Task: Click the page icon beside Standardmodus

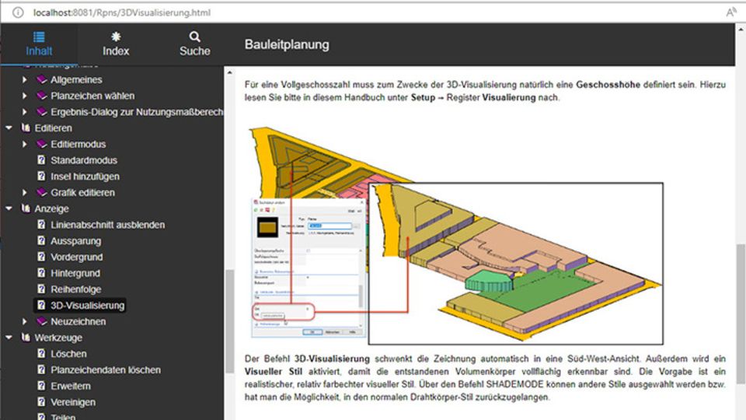Action: coord(41,160)
